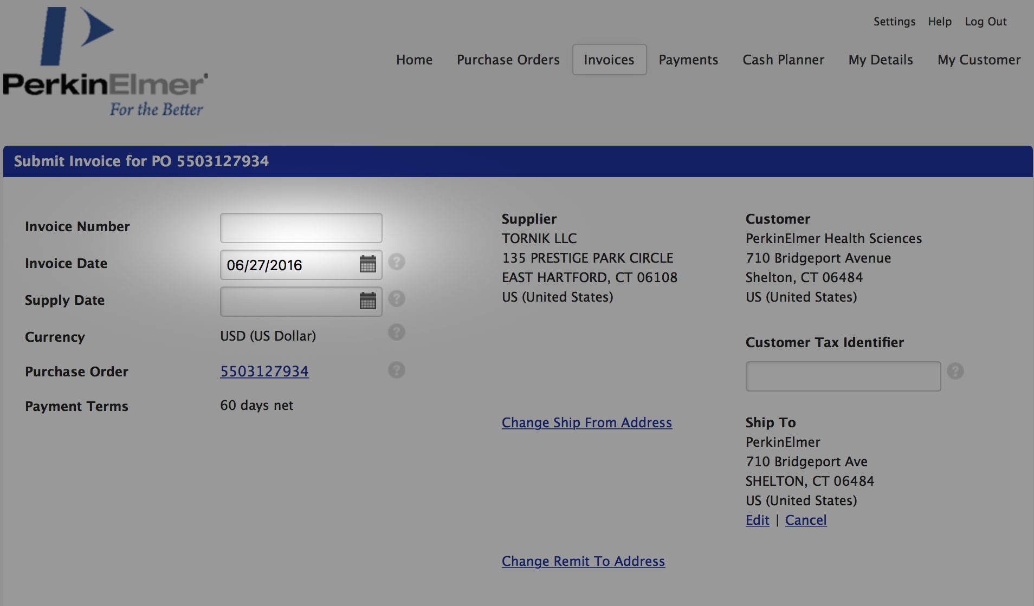1034x606 pixels.
Task: Click the 'USD (US Dollar)' currency value
Action: tap(268, 336)
